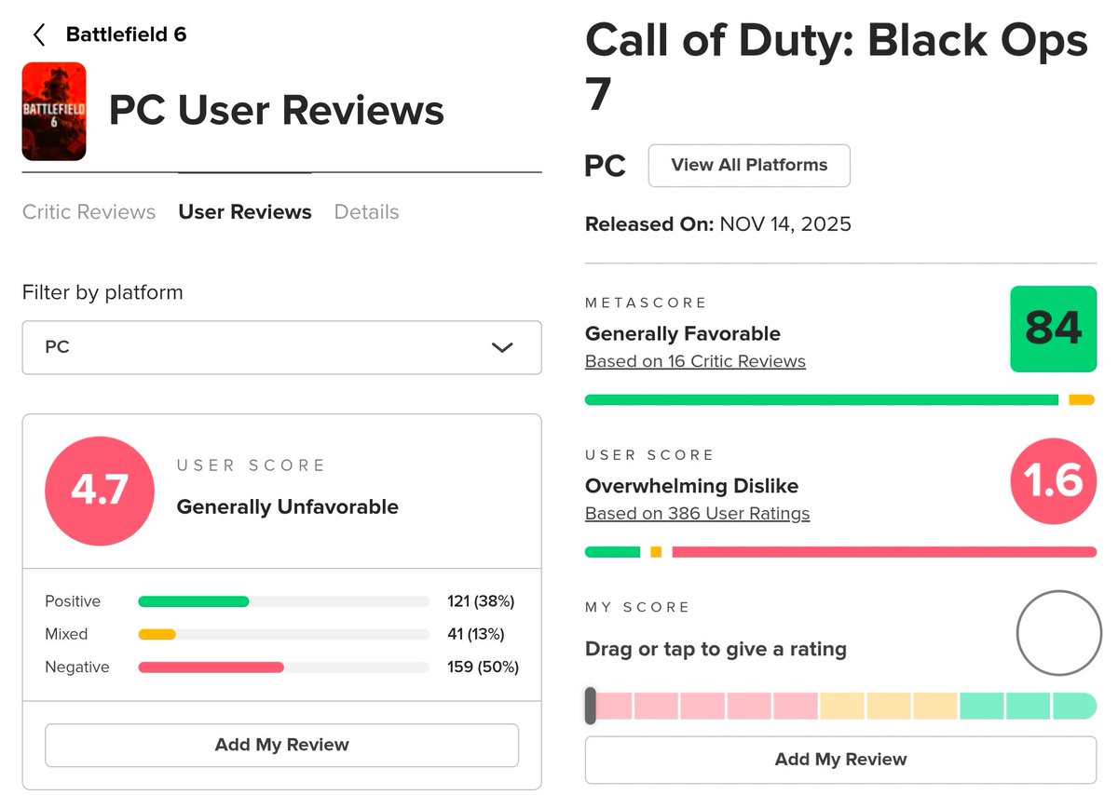Screen dimensions: 1118x795
Task: Click the '121 (38%)' positive count
Action: pyautogui.click(x=481, y=601)
